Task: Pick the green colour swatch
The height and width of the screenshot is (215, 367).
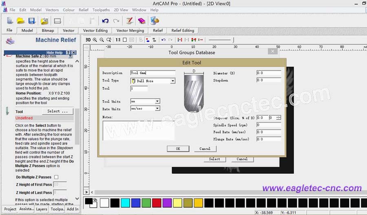Action: pyautogui.click(x=146, y=203)
